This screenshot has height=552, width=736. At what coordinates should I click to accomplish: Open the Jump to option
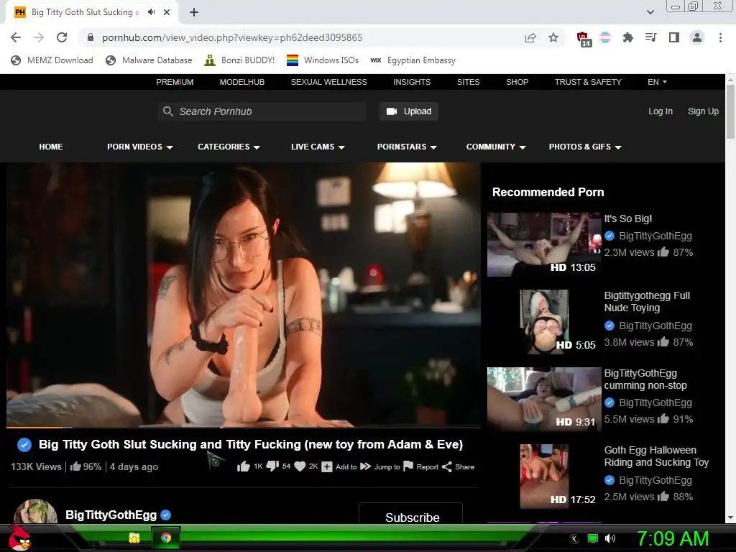(x=379, y=466)
